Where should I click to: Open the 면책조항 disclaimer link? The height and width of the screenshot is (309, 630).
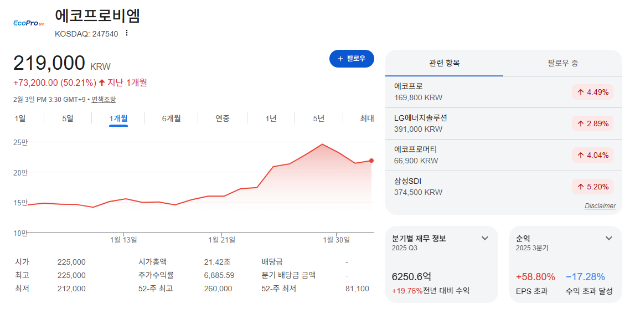tap(104, 99)
